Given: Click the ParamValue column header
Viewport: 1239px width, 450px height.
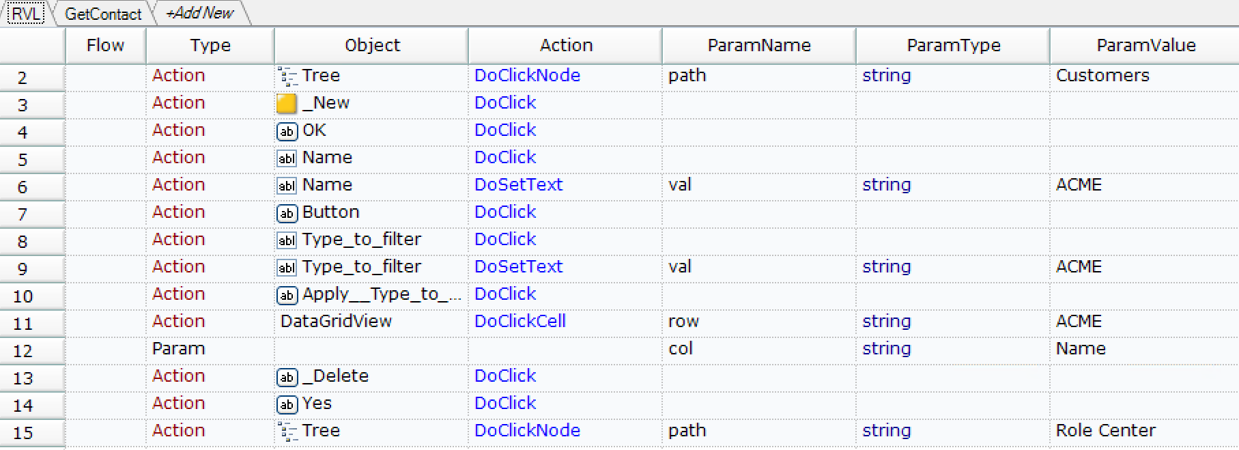Looking at the screenshot, I should [x=1145, y=46].
